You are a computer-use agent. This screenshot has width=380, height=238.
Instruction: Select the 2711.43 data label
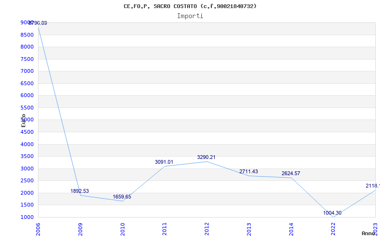click(248, 172)
